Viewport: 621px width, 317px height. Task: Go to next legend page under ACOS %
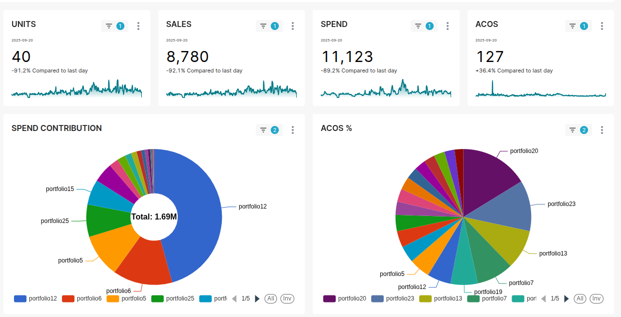coord(567,298)
